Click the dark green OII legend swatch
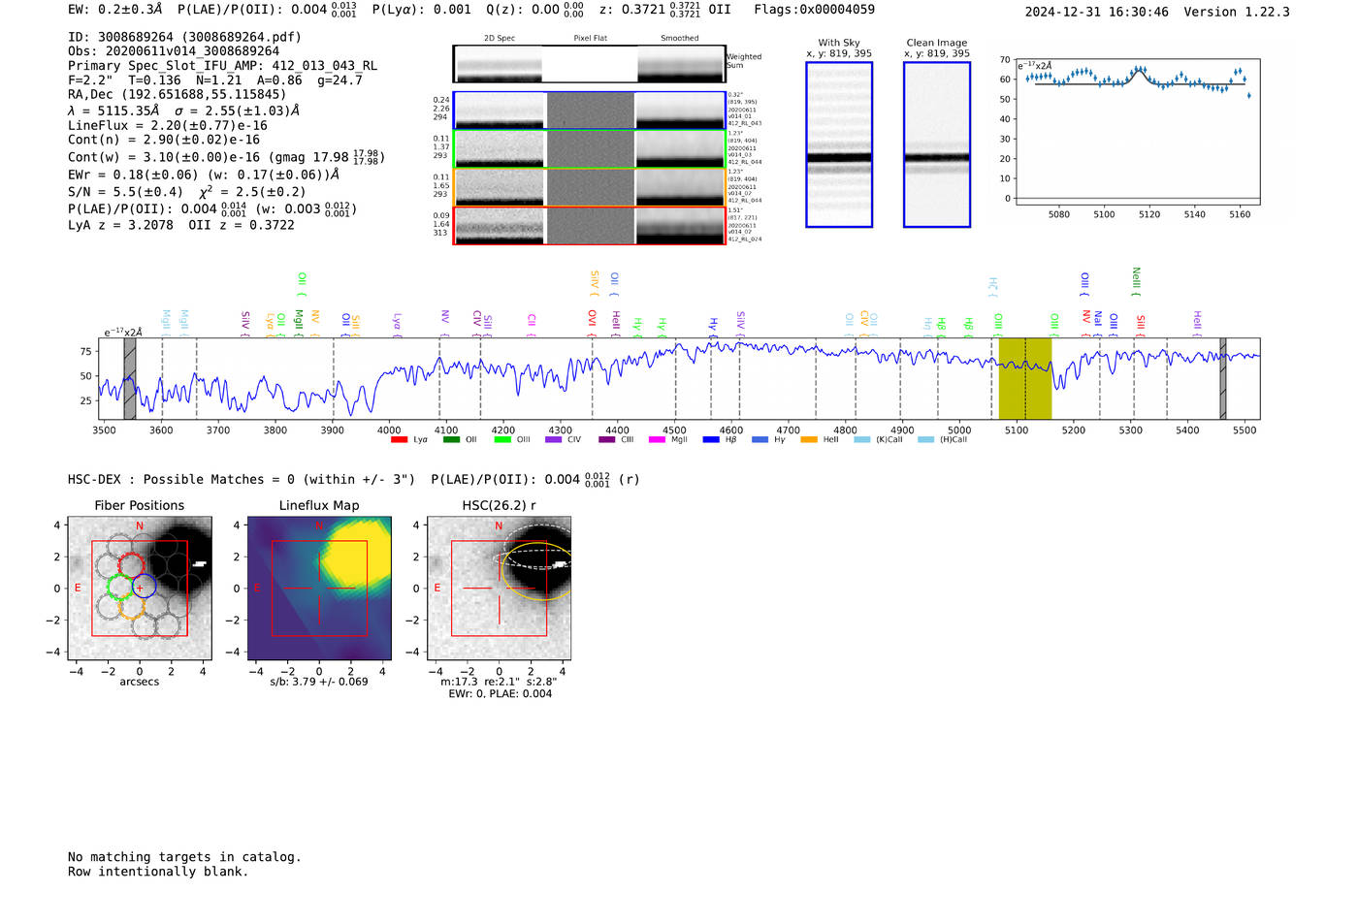This screenshot has width=1358, height=924. coord(451,440)
